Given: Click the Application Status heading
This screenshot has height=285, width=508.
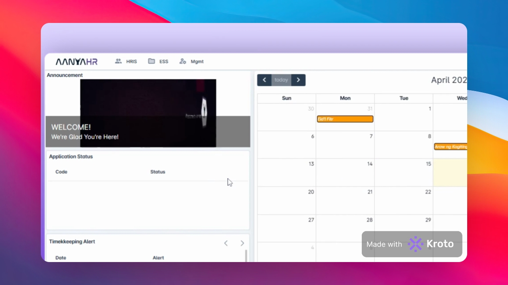Looking at the screenshot, I should click(71, 156).
